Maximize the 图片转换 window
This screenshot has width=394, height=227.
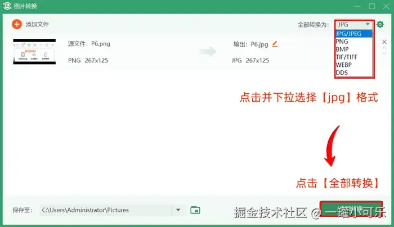(372, 6)
